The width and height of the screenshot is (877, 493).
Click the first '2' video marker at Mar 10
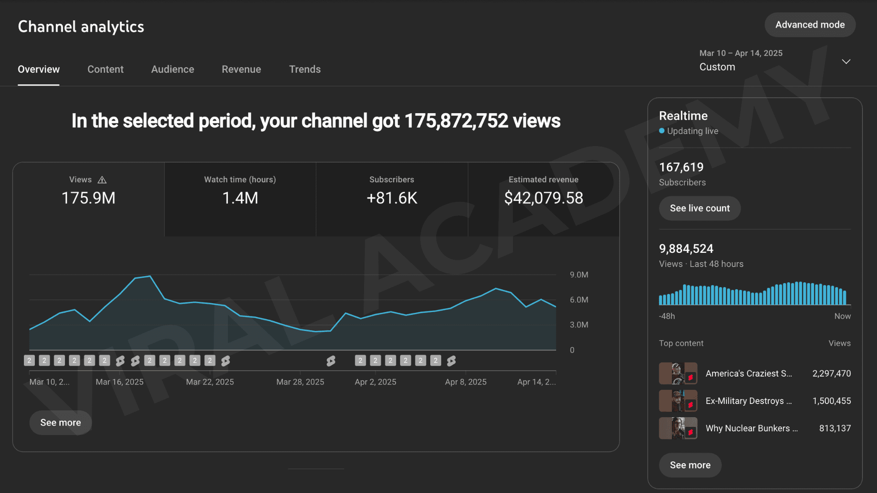click(x=29, y=361)
